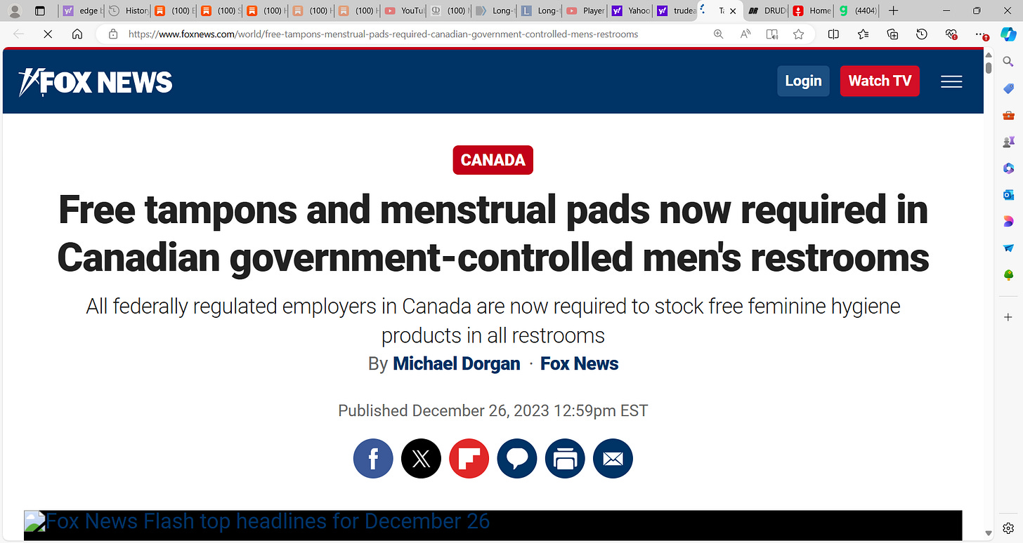This screenshot has width=1023, height=543.
Task: Click the 'Published December 26, 2023' timestamp
Action: click(x=493, y=410)
